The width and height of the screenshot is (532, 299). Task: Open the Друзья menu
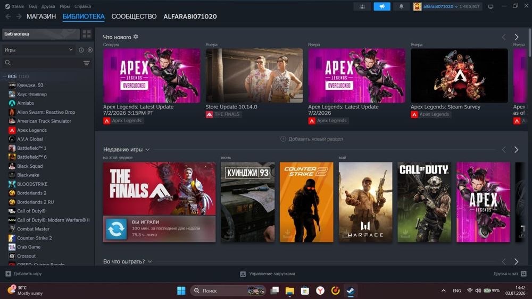[x=48, y=6]
